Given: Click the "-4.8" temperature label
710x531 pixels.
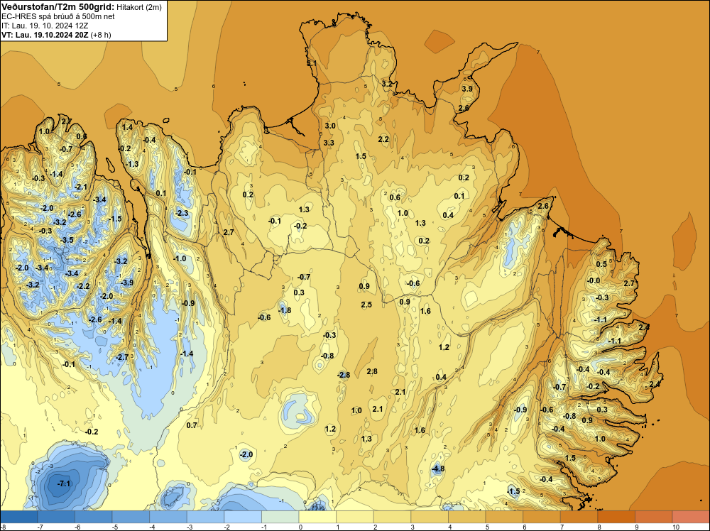Looking at the screenshot, I should [x=437, y=469].
